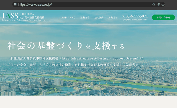Click the headline 社会の基盤づくりを支援する
177x108 pixels.
point(66,46)
